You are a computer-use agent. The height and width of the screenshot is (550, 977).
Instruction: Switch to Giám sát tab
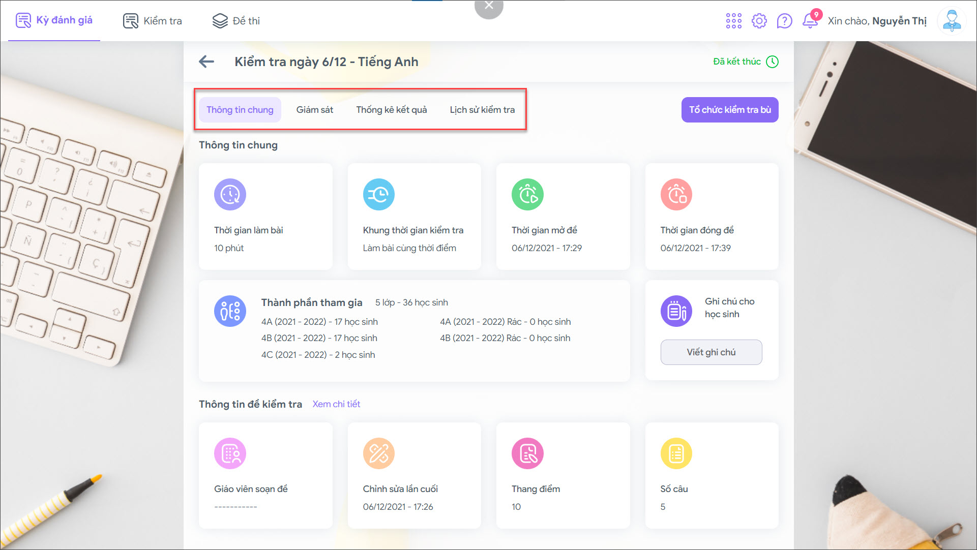[314, 110]
